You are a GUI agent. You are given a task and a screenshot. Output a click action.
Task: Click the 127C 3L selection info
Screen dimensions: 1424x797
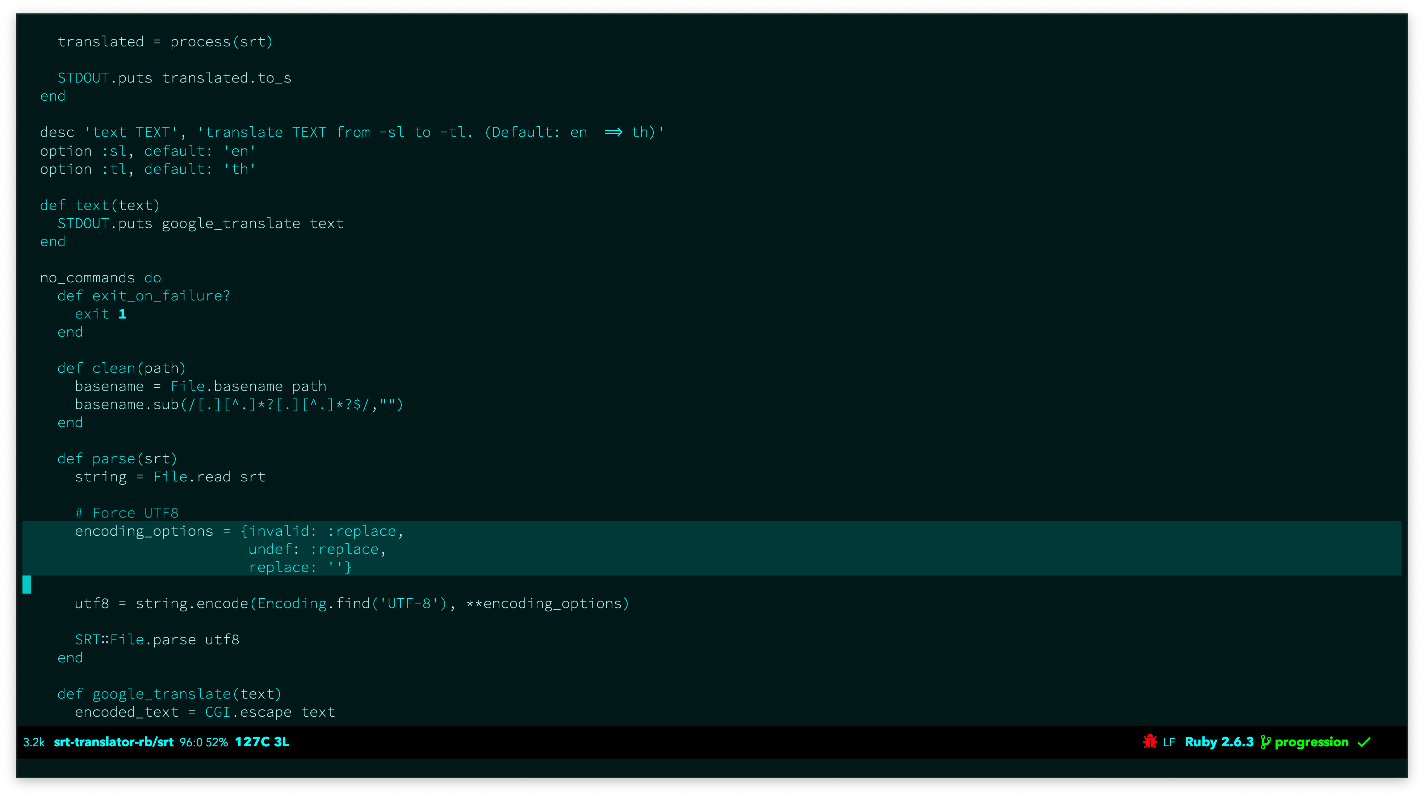[x=262, y=742]
